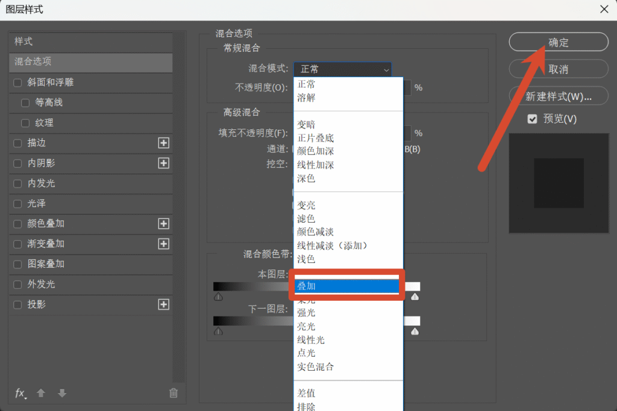The height and width of the screenshot is (411, 617).
Task: Enable the 渐变叠加 checkbox
Action: 17,244
